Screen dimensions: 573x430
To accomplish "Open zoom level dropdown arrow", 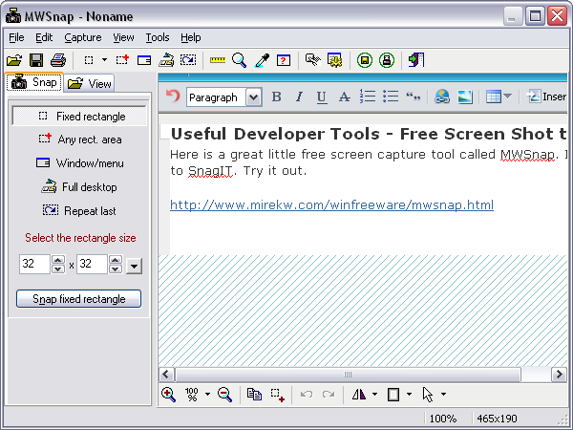I will point(207,394).
